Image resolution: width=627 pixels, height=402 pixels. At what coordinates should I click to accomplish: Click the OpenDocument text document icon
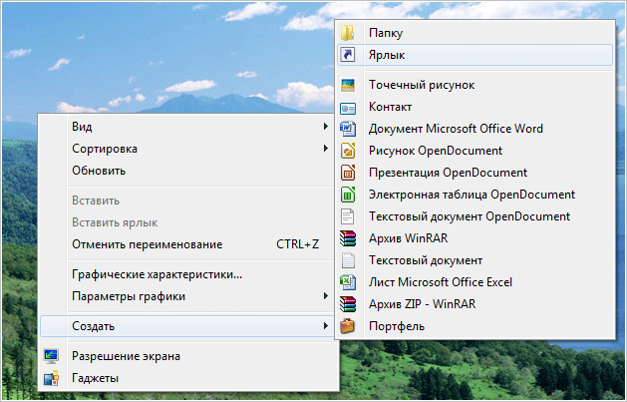348,216
